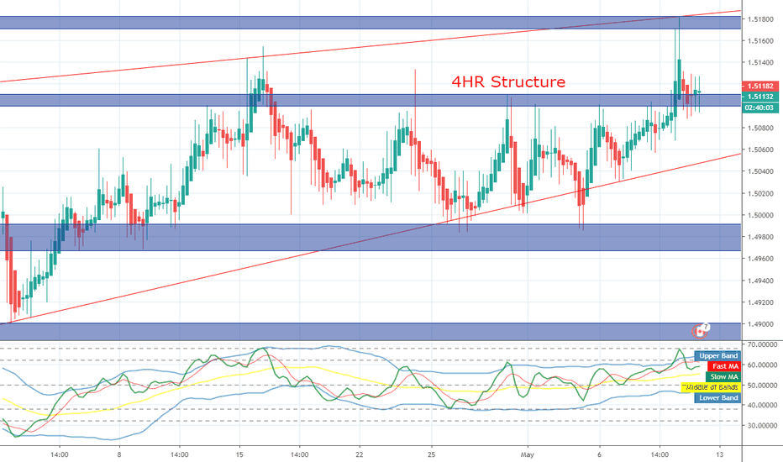Click the 30.00000 indicator scale label
The height and width of the screenshot is (462, 783).
tap(762, 426)
